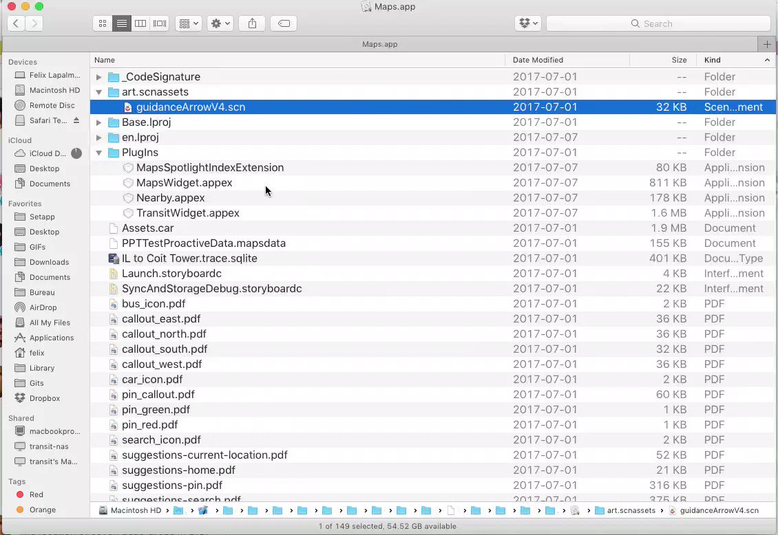Expand the en.lproj folder

click(x=98, y=138)
